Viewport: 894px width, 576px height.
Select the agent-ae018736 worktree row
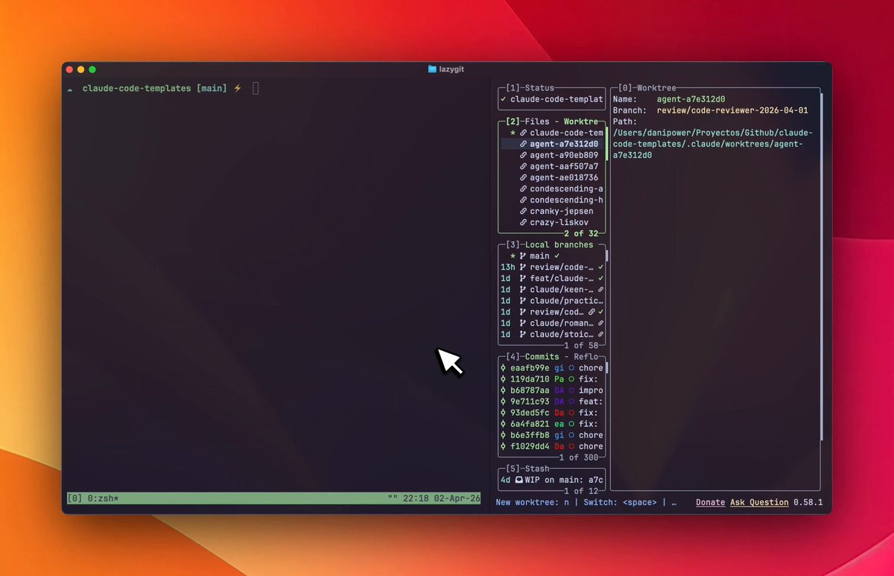pyautogui.click(x=553, y=177)
